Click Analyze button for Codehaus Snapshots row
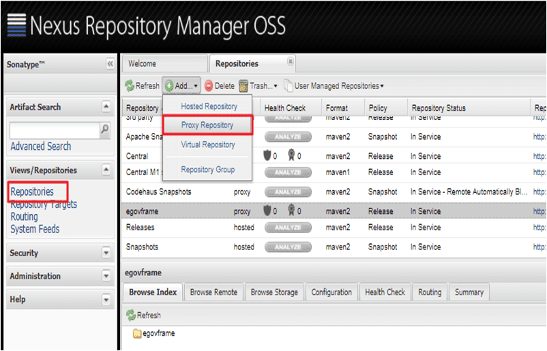The height and width of the screenshot is (351, 547). (288, 192)
